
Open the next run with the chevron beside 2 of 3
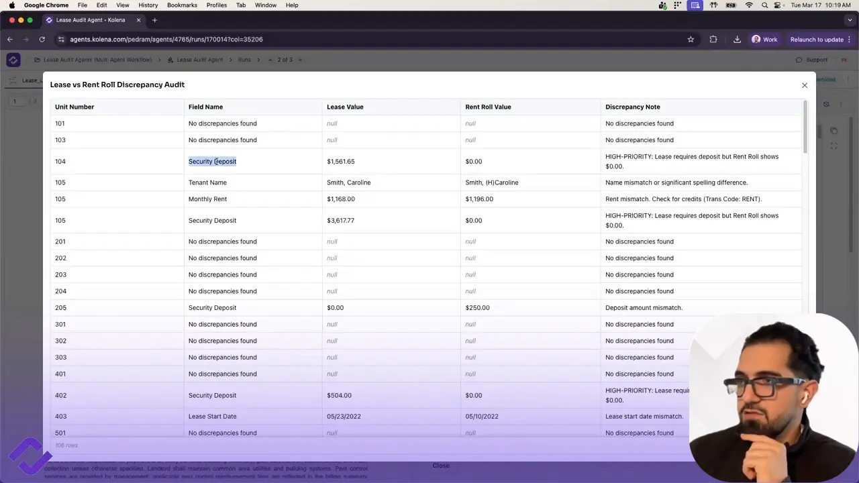[x=300, y=60]
